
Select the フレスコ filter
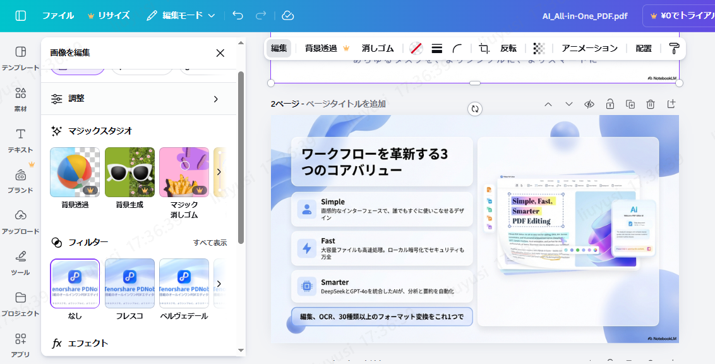coord(129,282)
